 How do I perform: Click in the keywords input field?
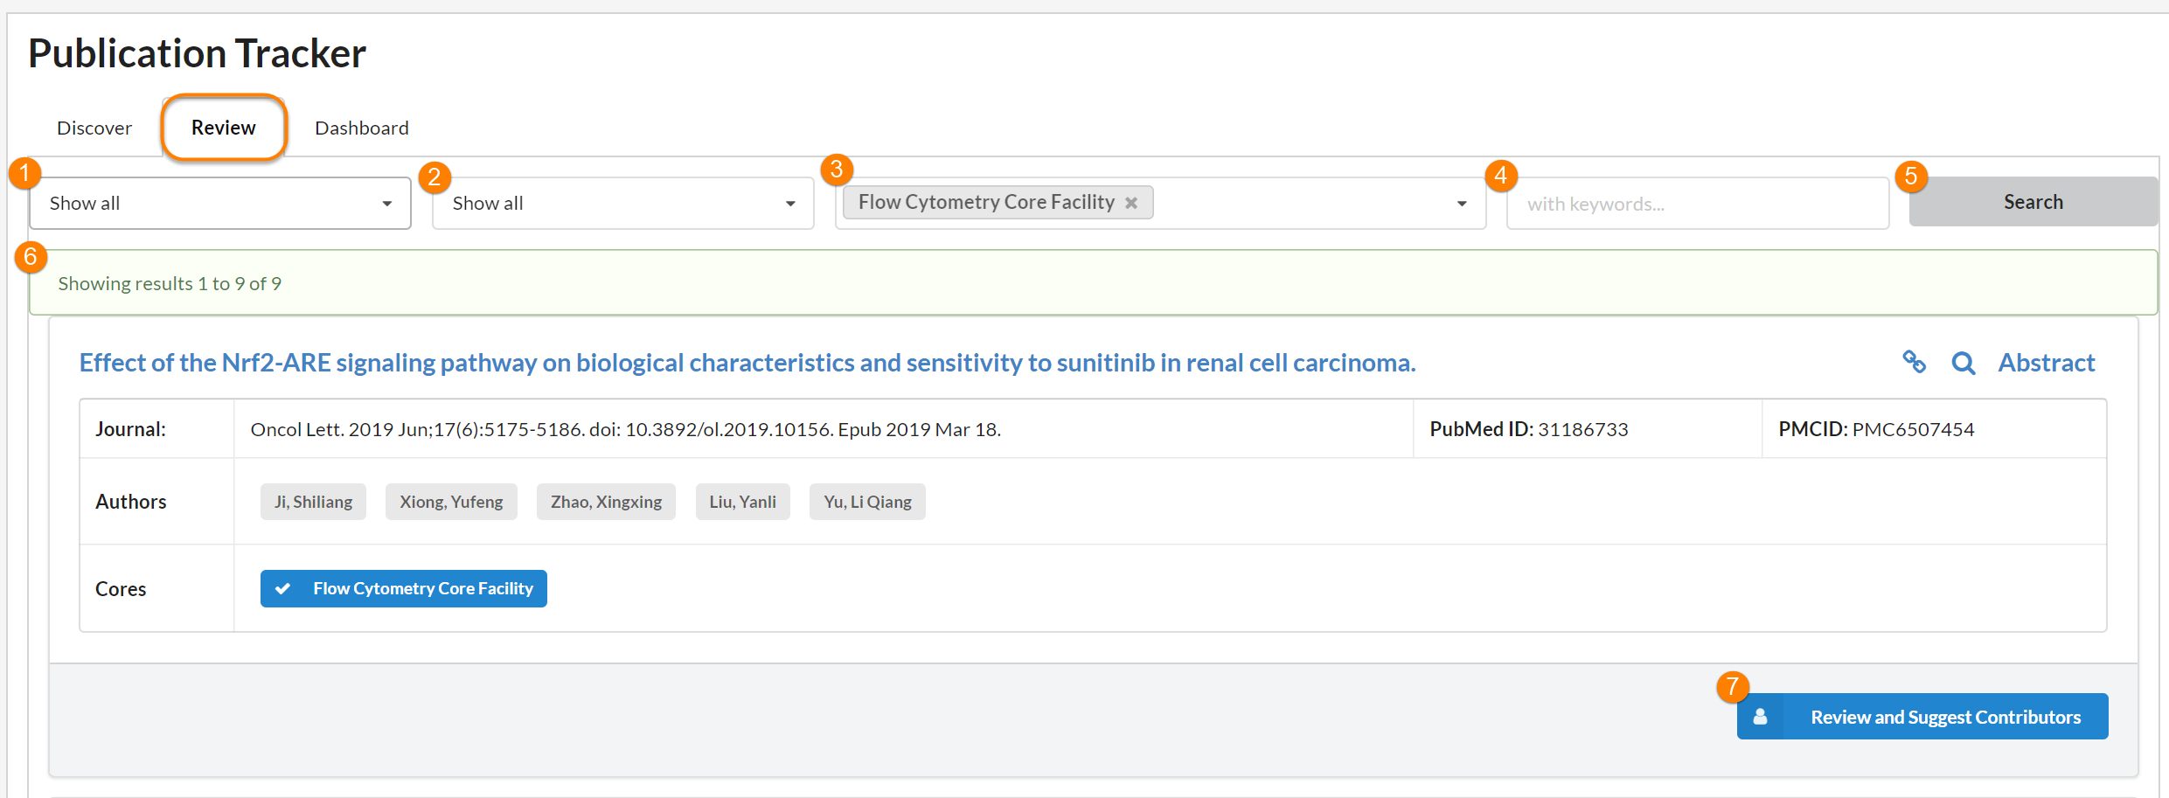coord(1697,204)
